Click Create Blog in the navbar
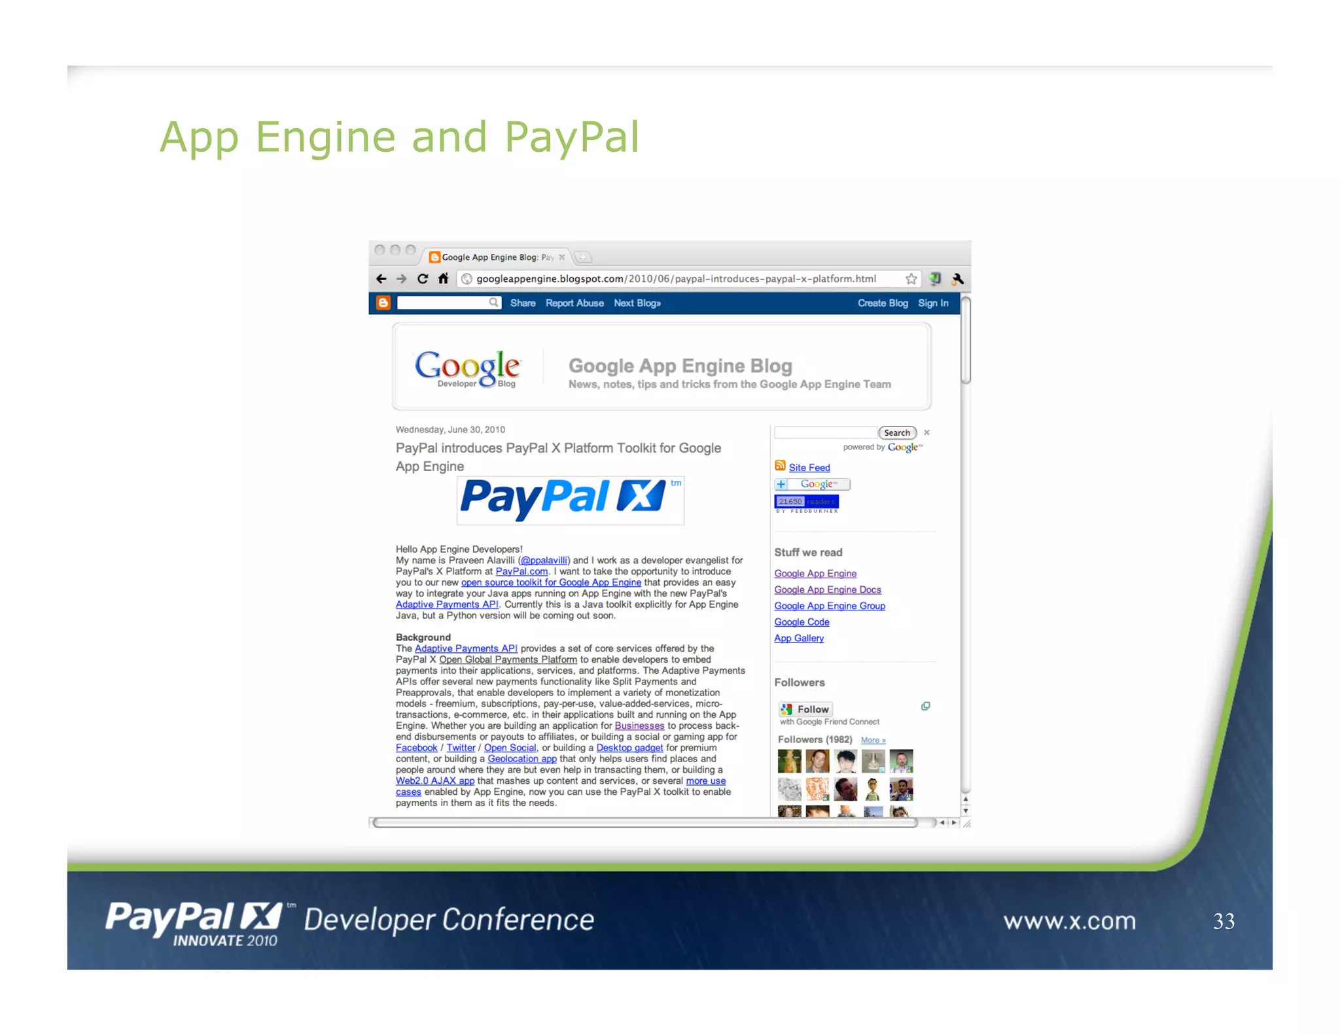Image resolution: width=1340 pixels, height=1035 pixels. [x=883, y=303]
